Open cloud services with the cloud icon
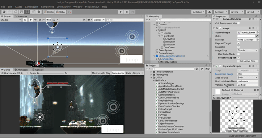The image size is (262, 138). click(210, 12)
